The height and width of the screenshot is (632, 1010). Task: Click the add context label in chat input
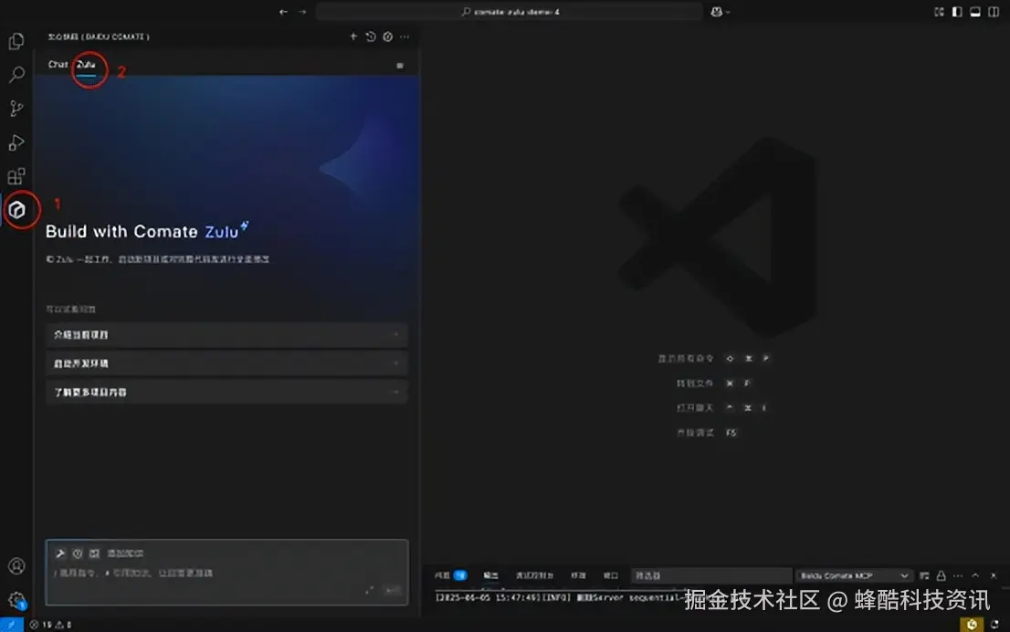click(125, 553)
